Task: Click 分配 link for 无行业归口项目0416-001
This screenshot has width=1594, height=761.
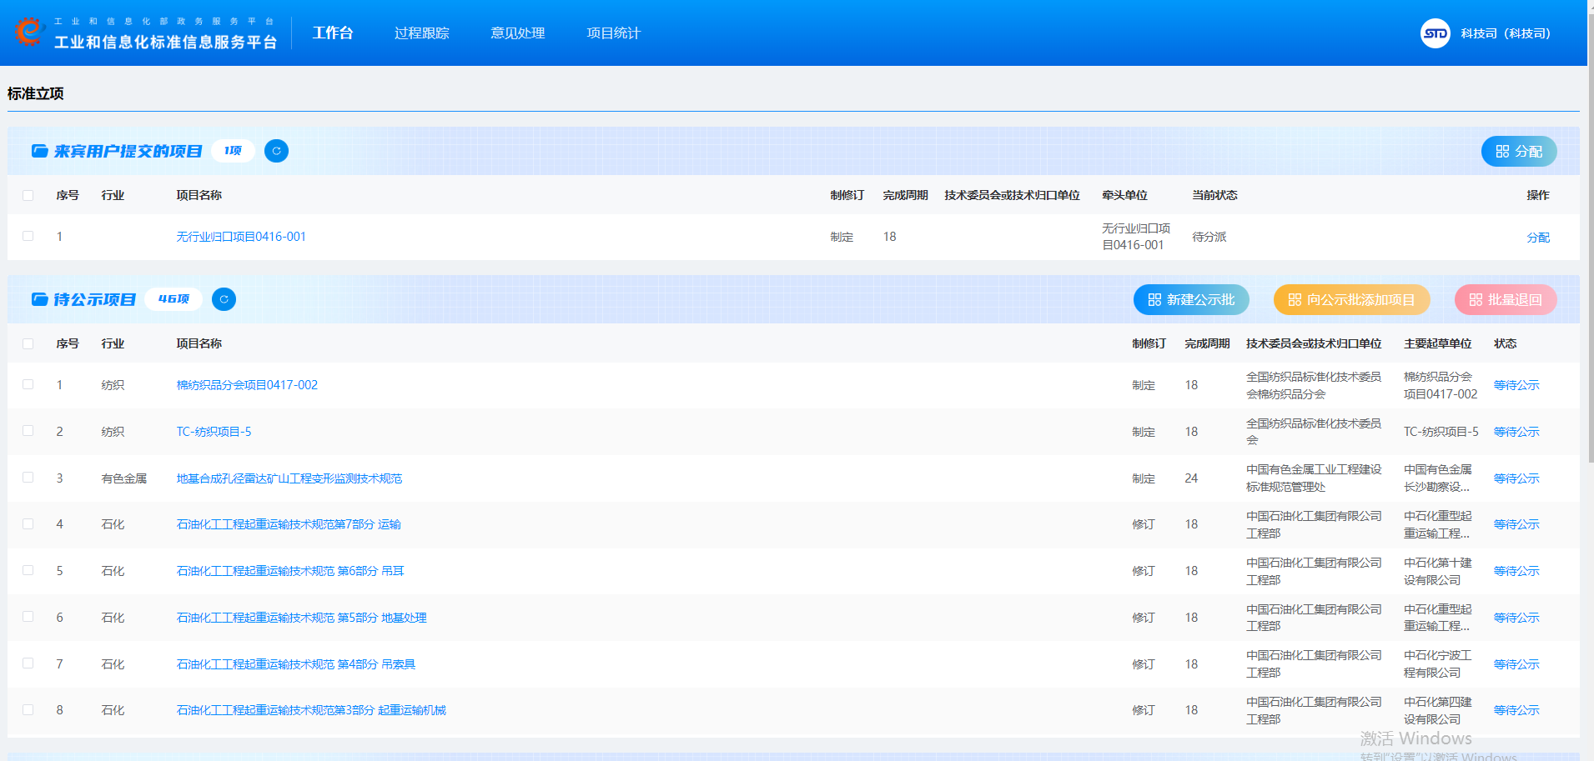Action: [x=1538, y=238]
